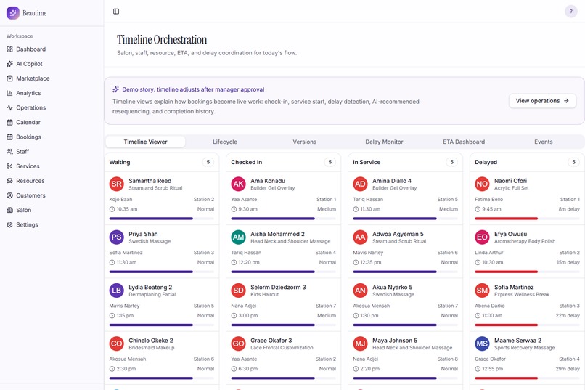Click "Kojo Baah" staff name
585x390 pixels.
(x=121, y=199)
